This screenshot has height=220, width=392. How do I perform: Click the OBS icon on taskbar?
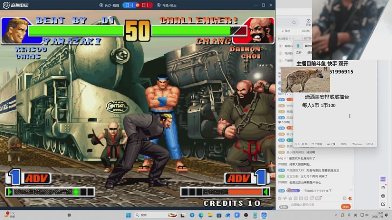[x=246, y=215]
